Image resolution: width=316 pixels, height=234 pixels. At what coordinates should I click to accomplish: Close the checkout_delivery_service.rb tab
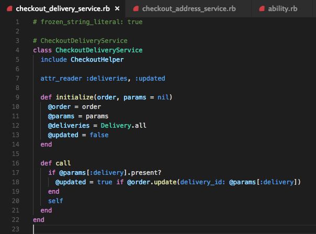click(x=117, y=9)
